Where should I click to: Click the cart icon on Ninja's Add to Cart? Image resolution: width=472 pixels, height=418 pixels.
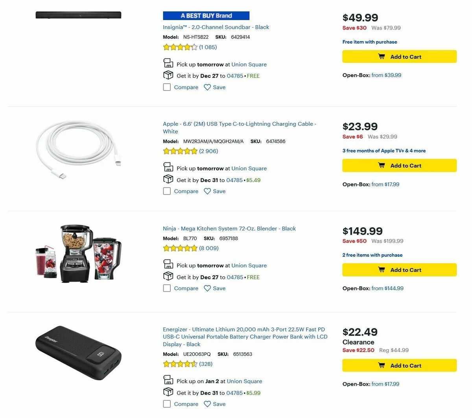click(x=381, y=270)
